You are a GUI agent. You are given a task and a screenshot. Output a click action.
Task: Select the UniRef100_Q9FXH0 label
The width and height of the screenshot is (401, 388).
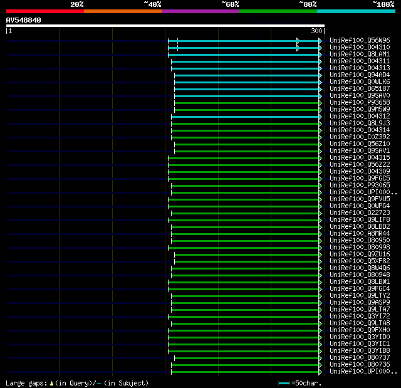coord(360,330)
